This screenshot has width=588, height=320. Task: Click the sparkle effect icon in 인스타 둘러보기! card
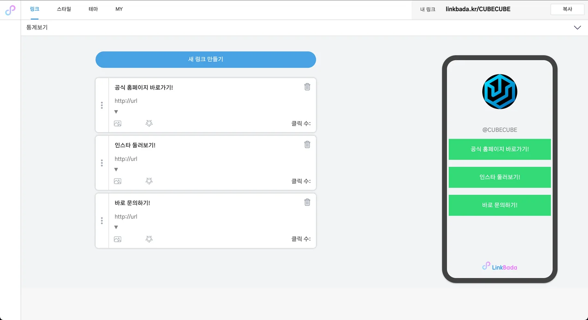click(149, 181)
